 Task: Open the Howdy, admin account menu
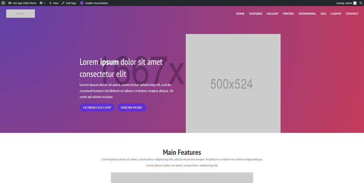(346, 3)
